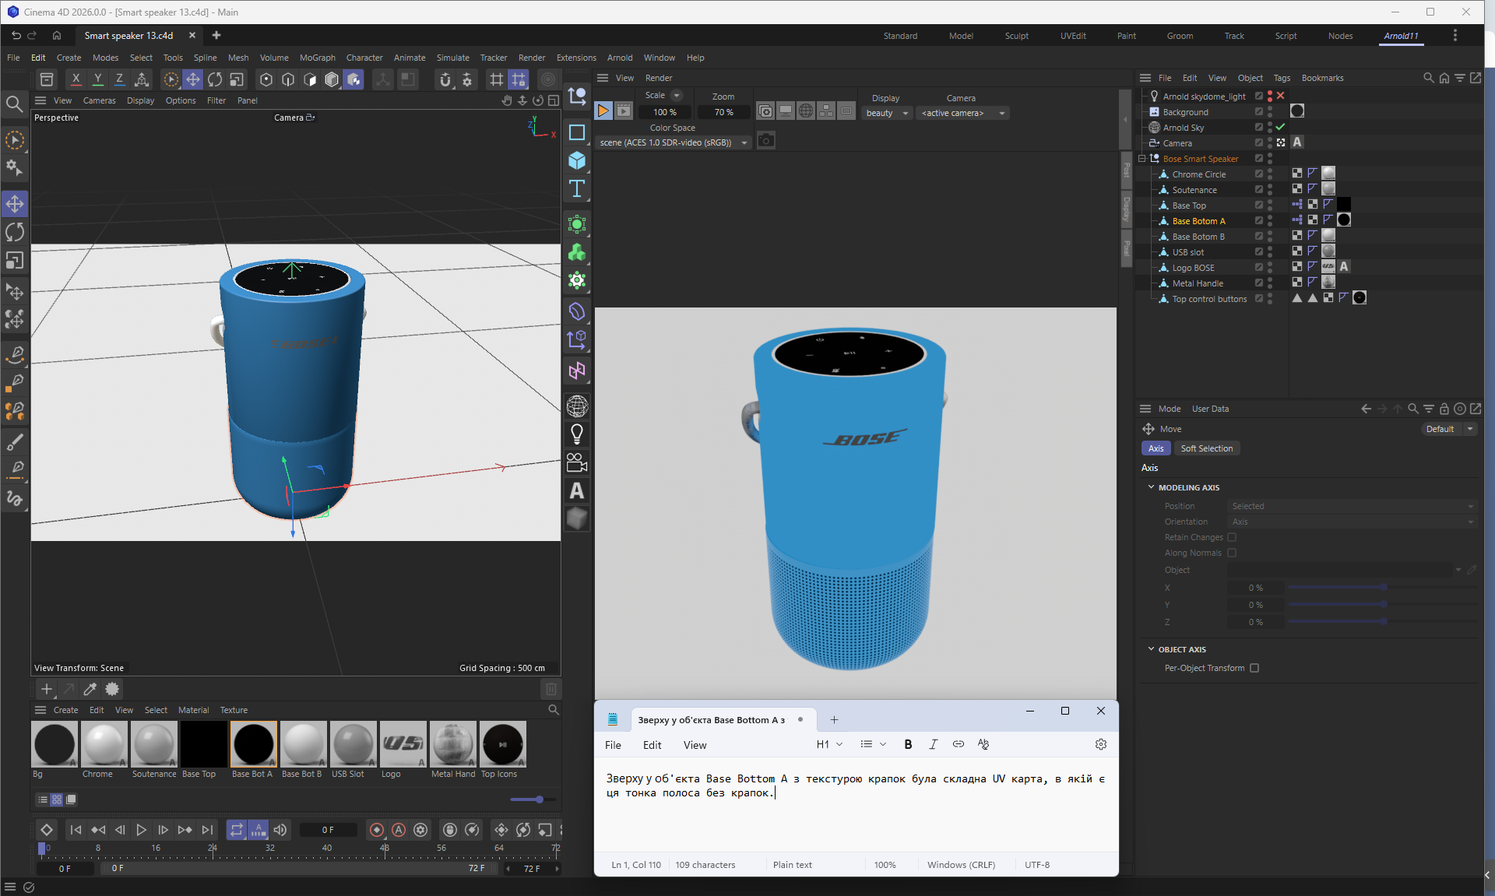Viewport: 1495px width, 896px height.
Task: Click the Cube primitive icon
Action: [x=577, y=160]
